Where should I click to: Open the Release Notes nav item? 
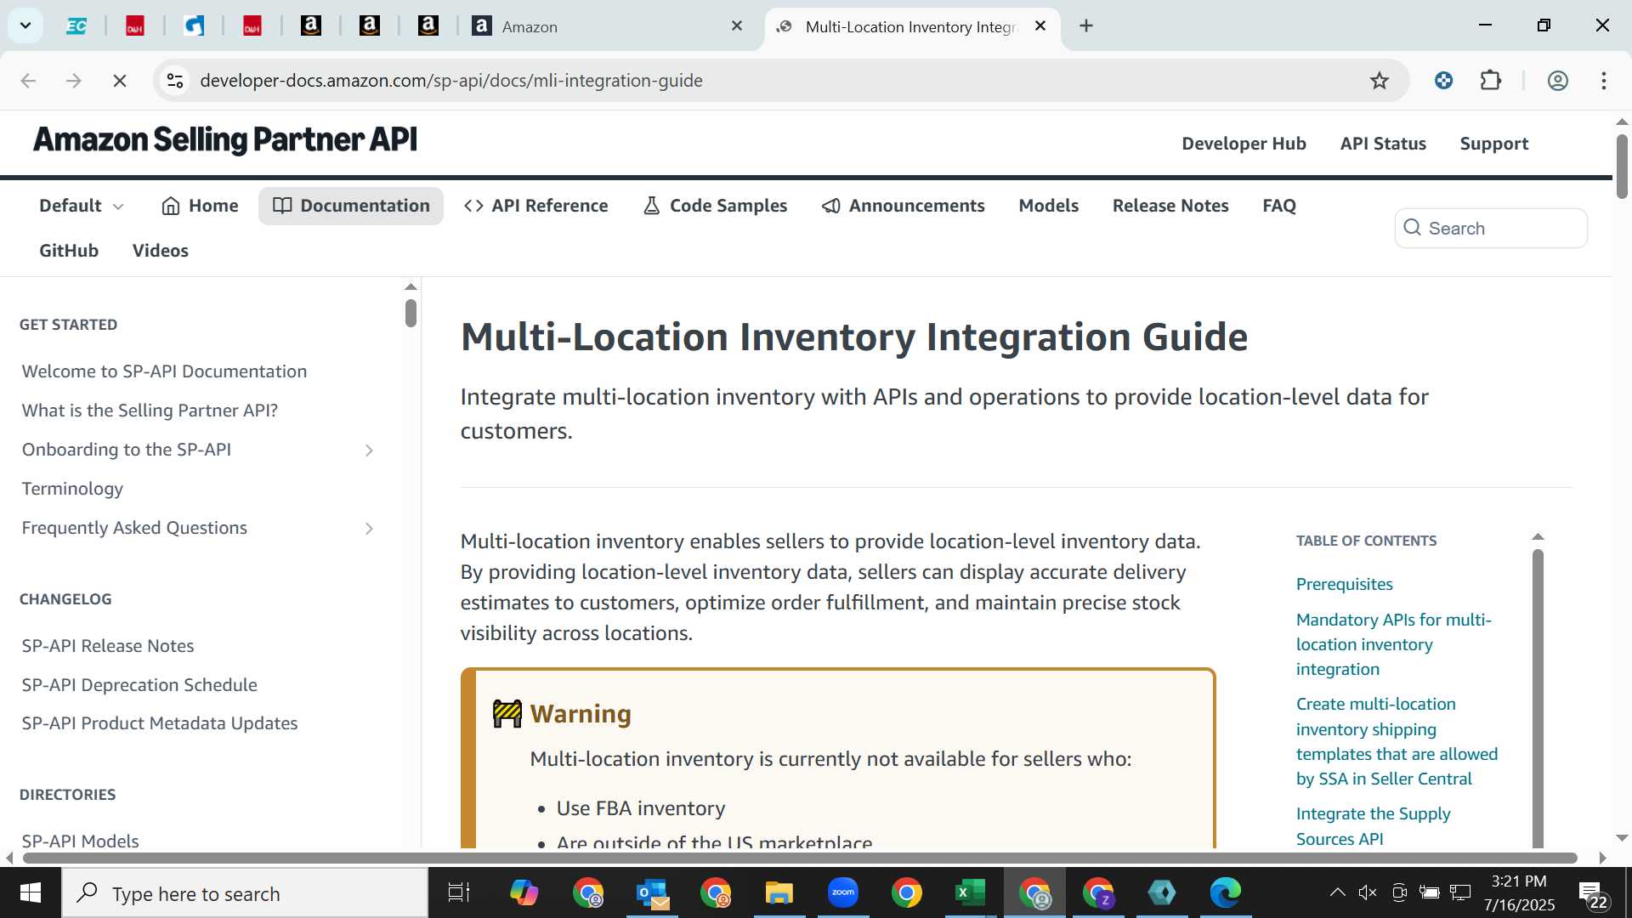point(1170,206)
